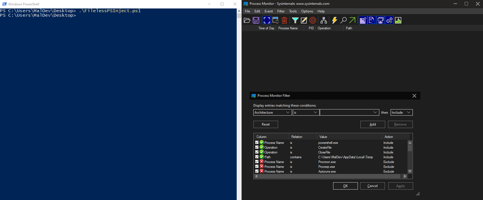Click the Save (floppy disk) toolbar icon

[256, 20]
